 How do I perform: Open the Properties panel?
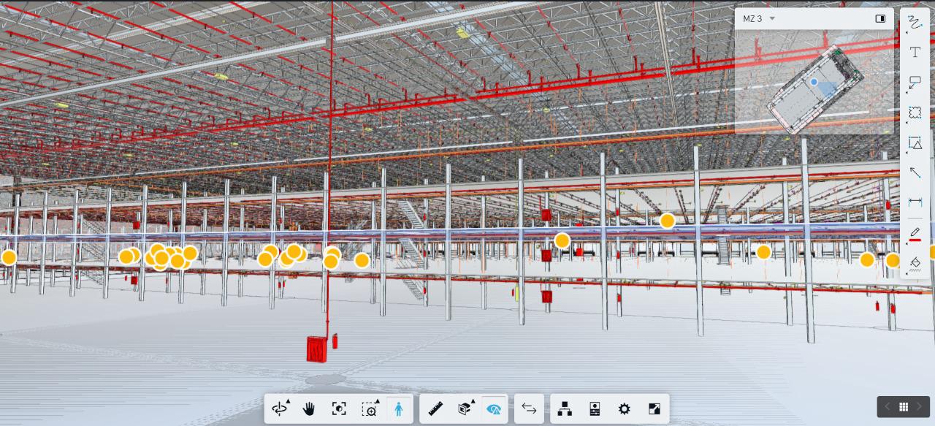point(595,409)
